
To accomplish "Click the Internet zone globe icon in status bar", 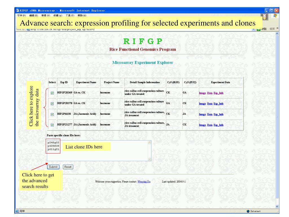I will 248,211.
